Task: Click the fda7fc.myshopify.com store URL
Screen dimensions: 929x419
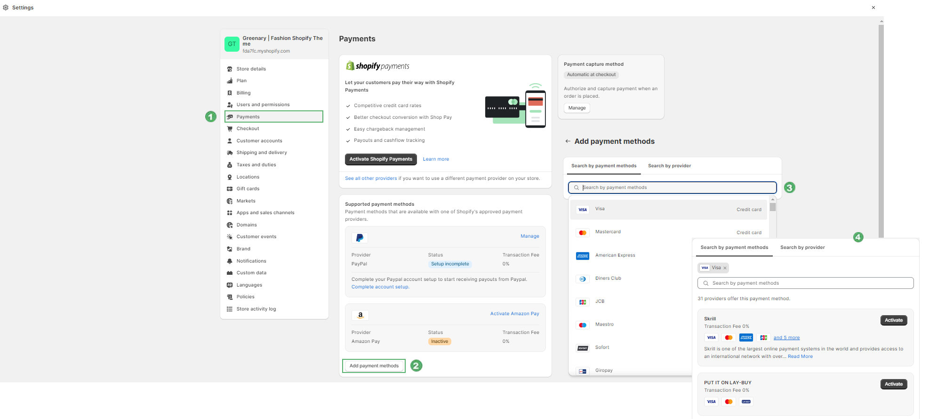Action: pyautogui.click(x=266, y=51)
